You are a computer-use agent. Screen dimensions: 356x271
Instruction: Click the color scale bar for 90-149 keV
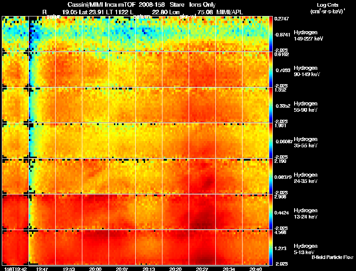[x=271, y=69]
